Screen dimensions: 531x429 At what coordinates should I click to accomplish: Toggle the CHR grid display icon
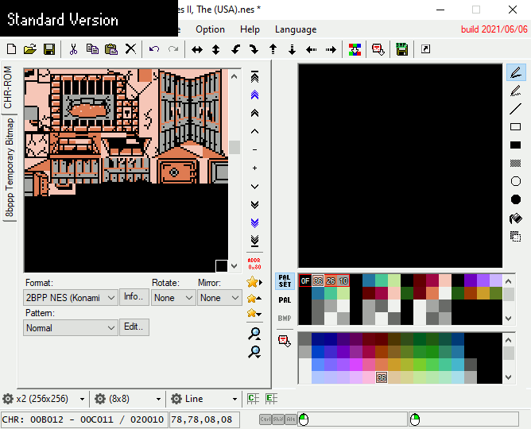point(253,399)
